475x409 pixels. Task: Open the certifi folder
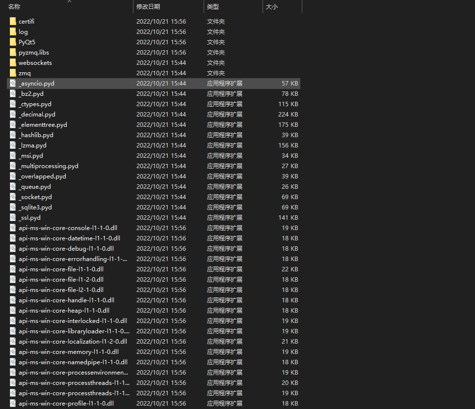coord(26,21)
